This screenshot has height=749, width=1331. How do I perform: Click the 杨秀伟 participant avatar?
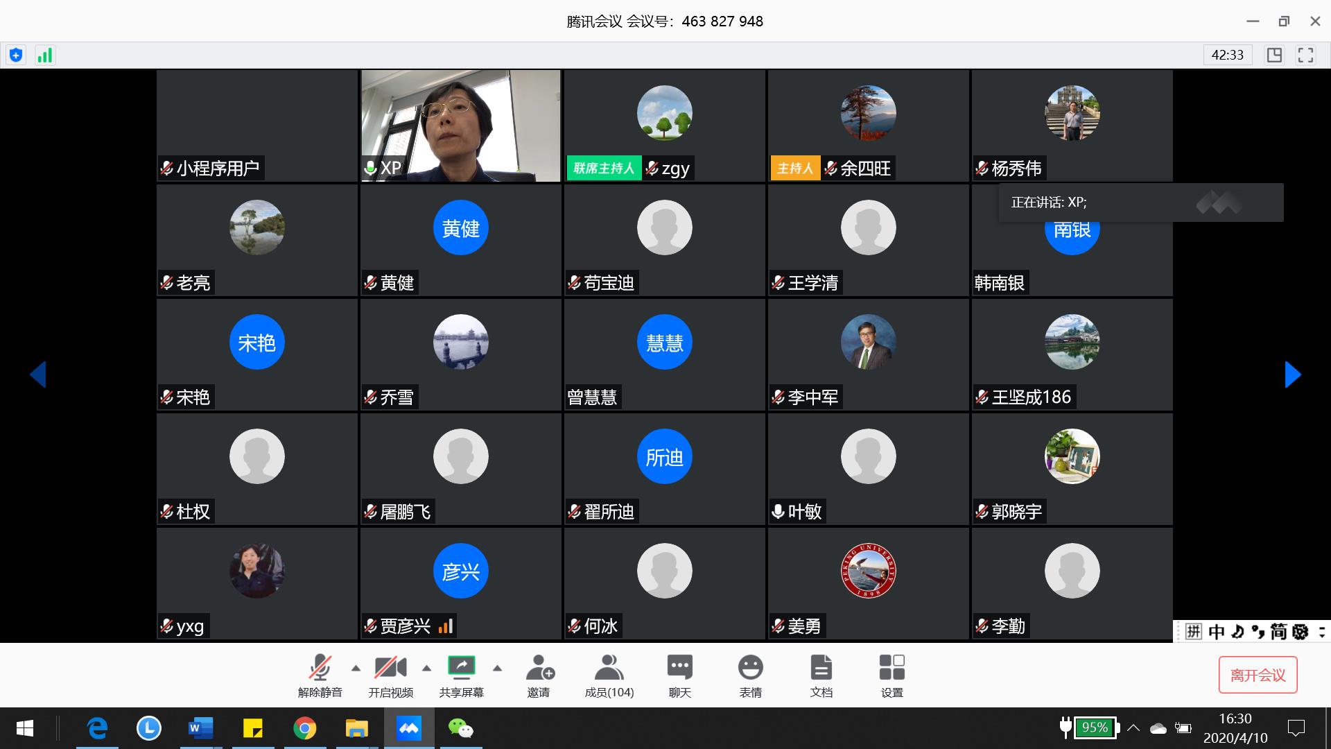coord(1072,113)
